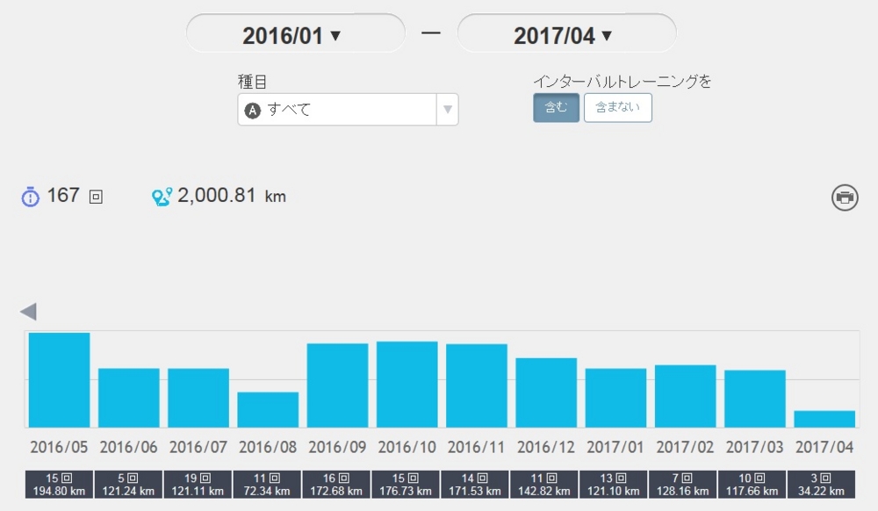The width and height of the screenshot is (878, 511).
Task: Click the 121.11 km summary cell
Action: 198,485
